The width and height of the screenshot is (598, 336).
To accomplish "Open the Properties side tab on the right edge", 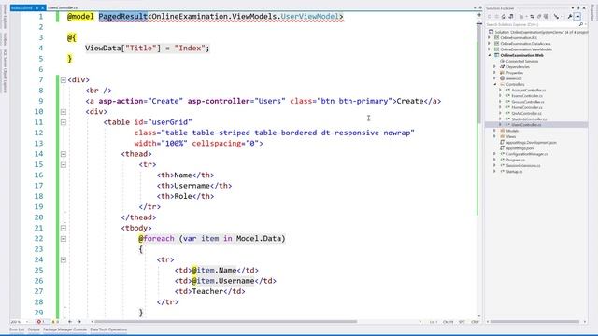I will tap(593, 13).
